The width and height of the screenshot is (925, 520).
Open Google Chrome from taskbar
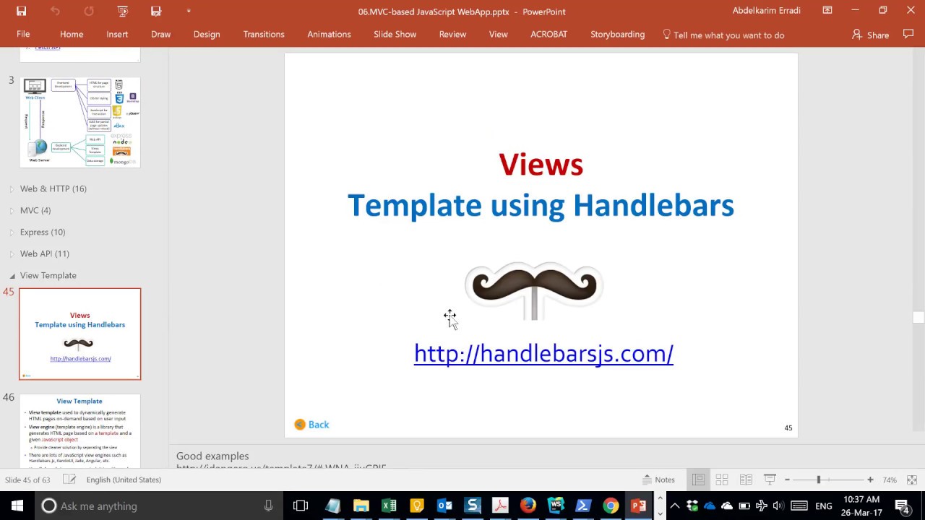(x=611, y=506)
